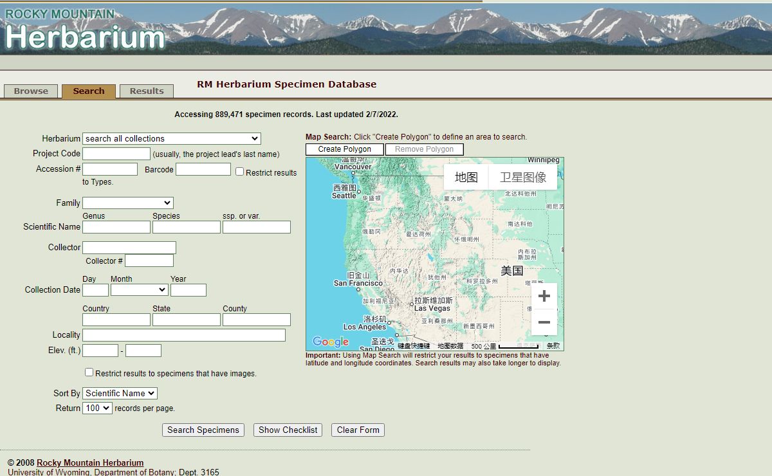Click the 美国 country label on map
Image resolution: width=772 pixels, height=476 pixels.
512,271
